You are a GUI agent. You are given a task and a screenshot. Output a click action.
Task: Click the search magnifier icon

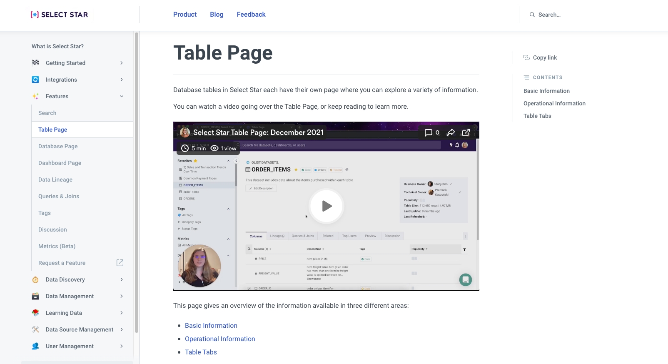coord(532,15)
